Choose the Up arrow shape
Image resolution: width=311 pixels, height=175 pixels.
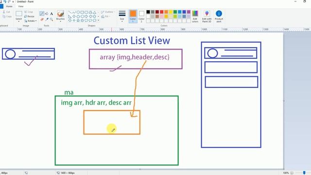click(x=95, y=16)
